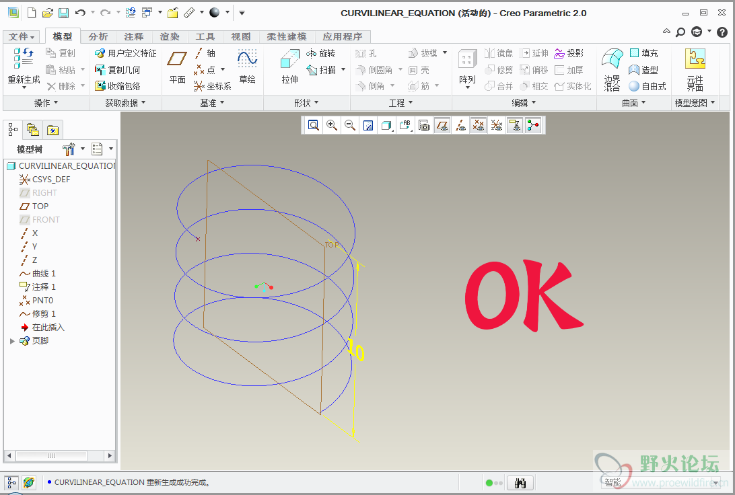The image size is (735, 495).
Task: Open the 文件 menu
Action: [22, 37]
